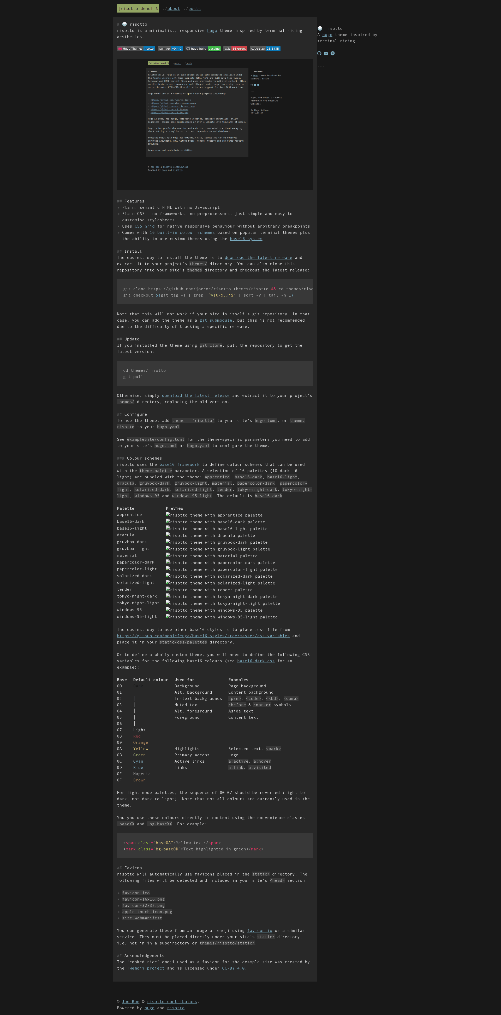
Task: Click the Primary accent table cell
Action: click(192, 755)
